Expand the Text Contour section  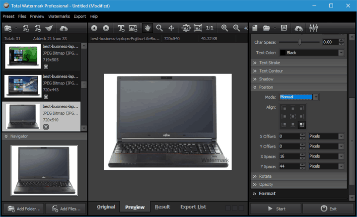point(299,71)
